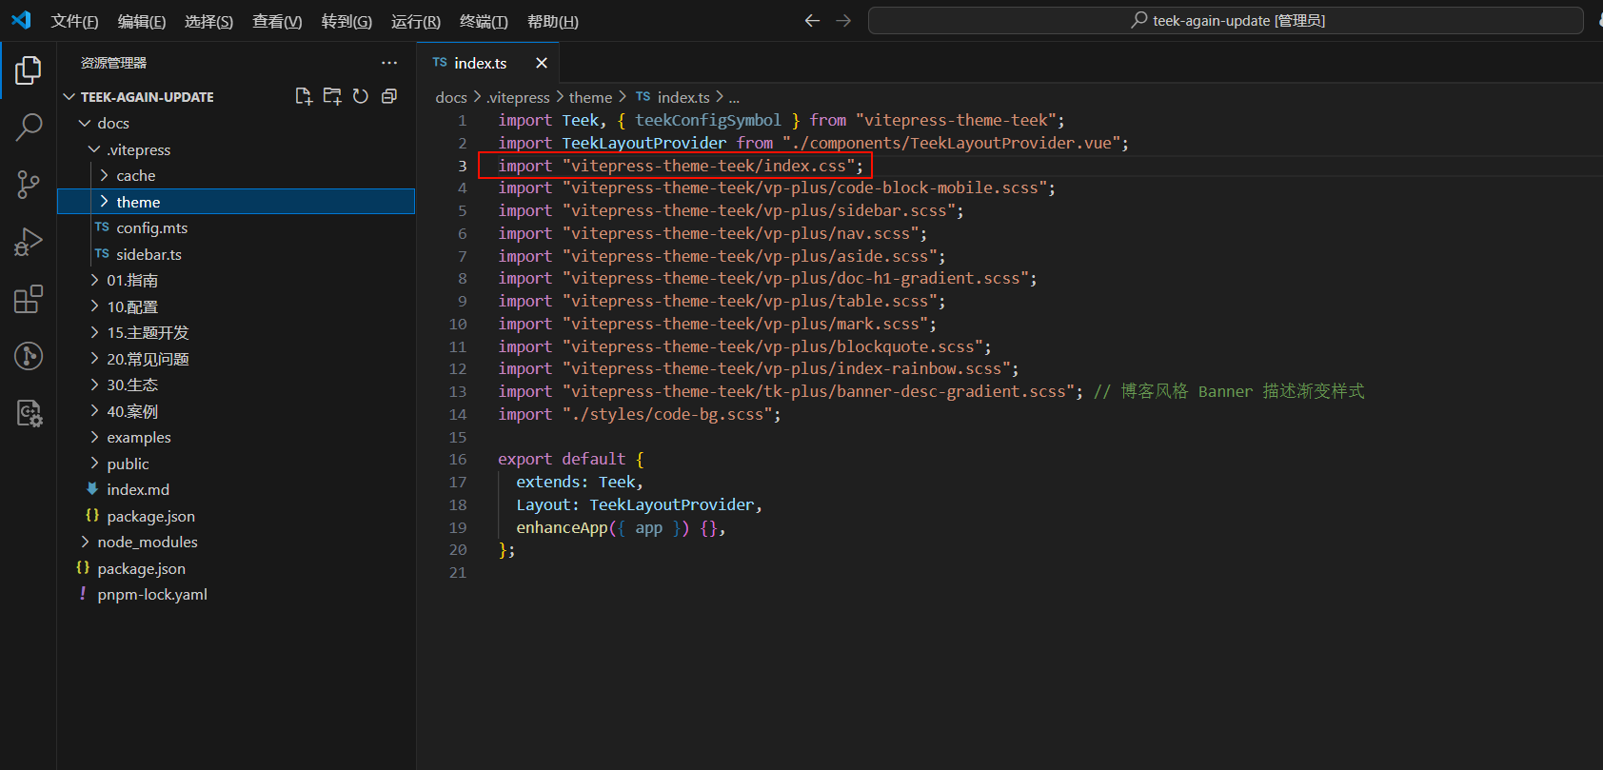Click the index.ts breadcrumb segment
This screenshot has height=770, width=1603.
click(683, 97)
